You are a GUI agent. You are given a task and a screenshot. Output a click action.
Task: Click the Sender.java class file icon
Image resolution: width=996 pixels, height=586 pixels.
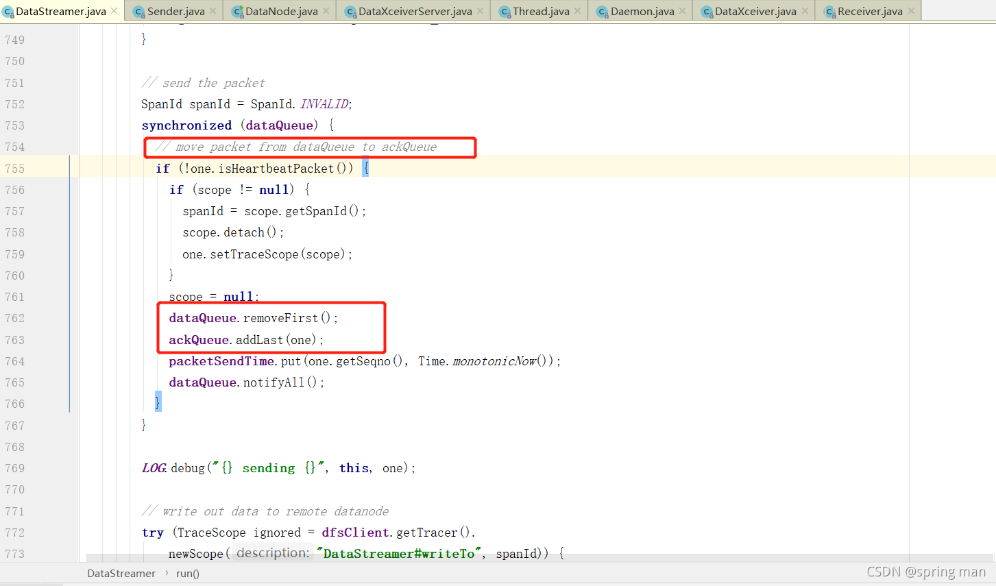pos(138,12)
